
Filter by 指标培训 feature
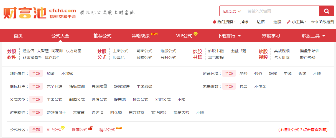tap(77, 86)
